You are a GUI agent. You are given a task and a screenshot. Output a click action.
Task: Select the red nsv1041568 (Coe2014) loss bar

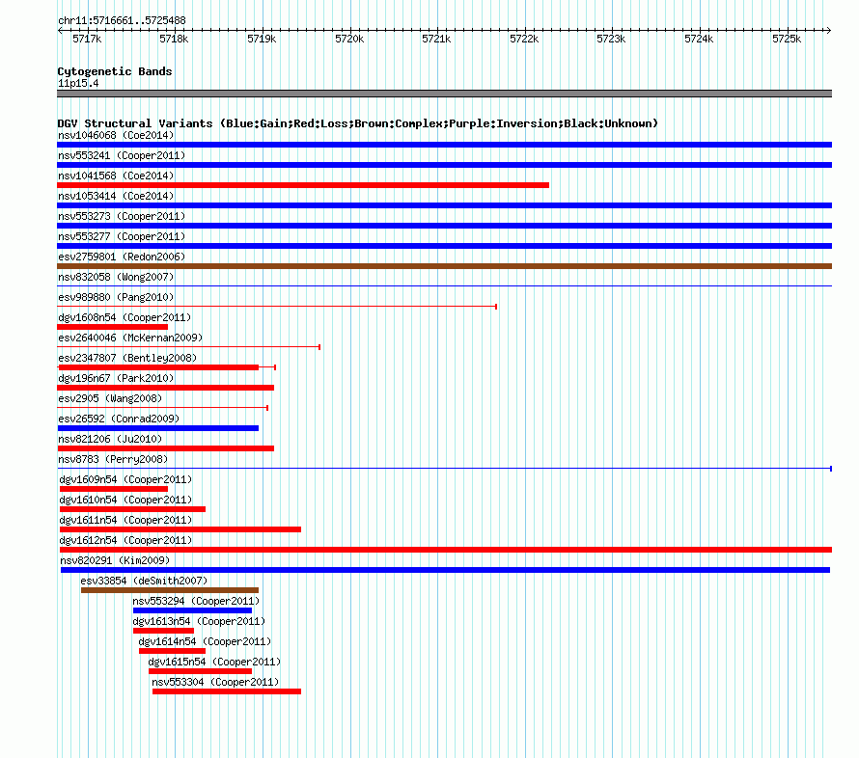(x=303, y=185)
